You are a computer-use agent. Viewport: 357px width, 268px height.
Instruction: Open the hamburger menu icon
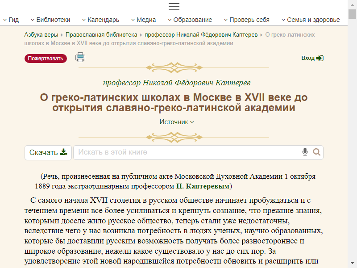(x=174, y=7)
